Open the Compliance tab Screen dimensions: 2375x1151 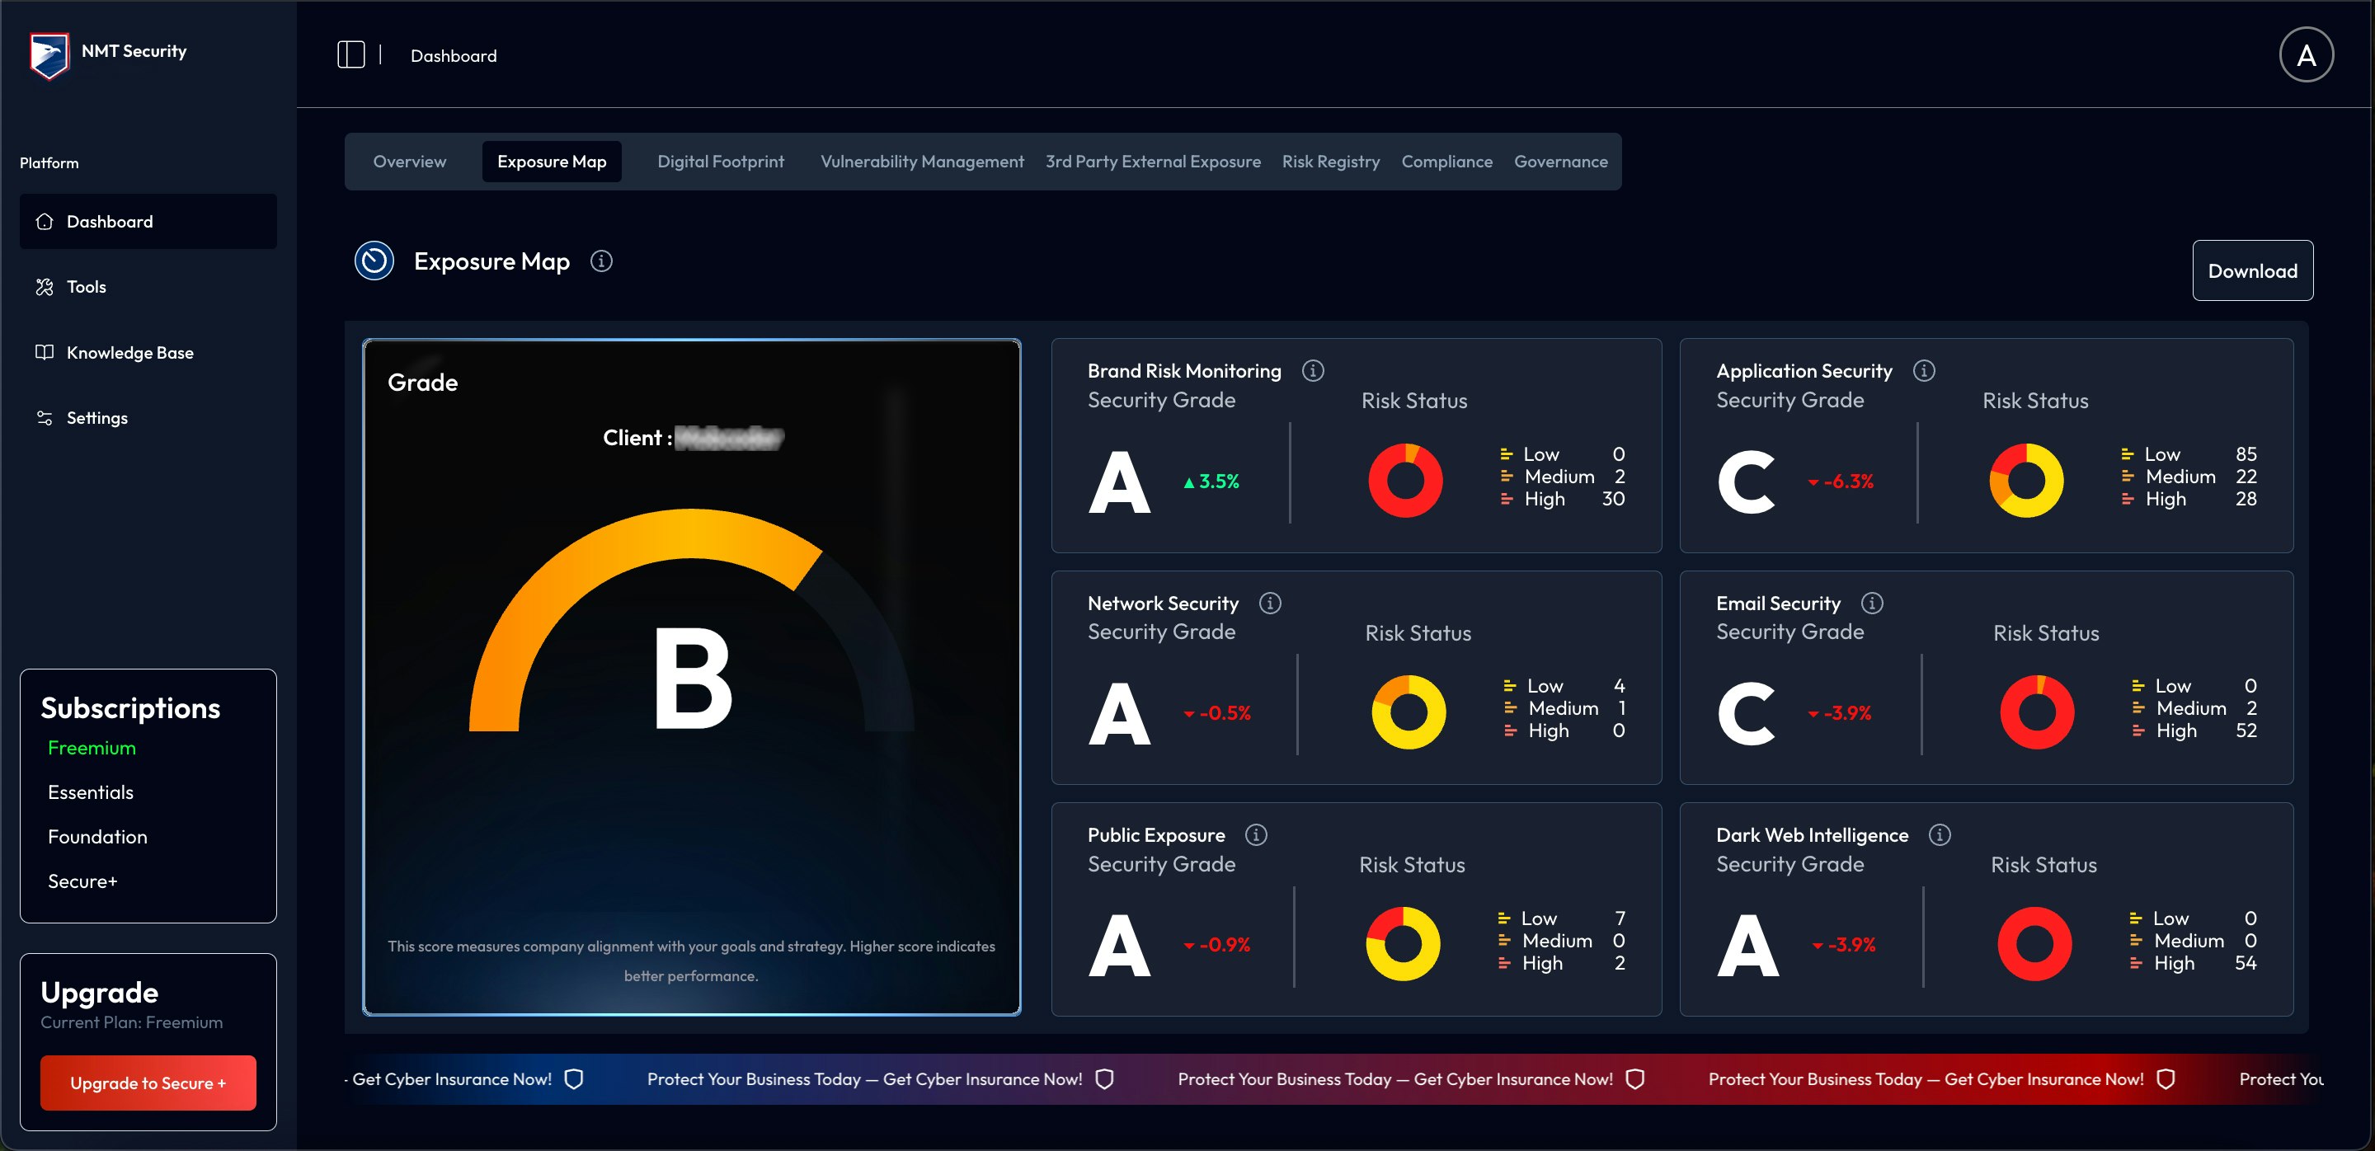[x=1446, y=162]
